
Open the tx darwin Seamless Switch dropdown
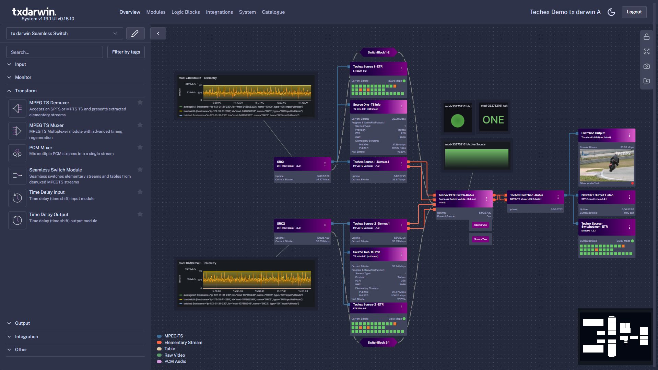[x=64, y=33]
